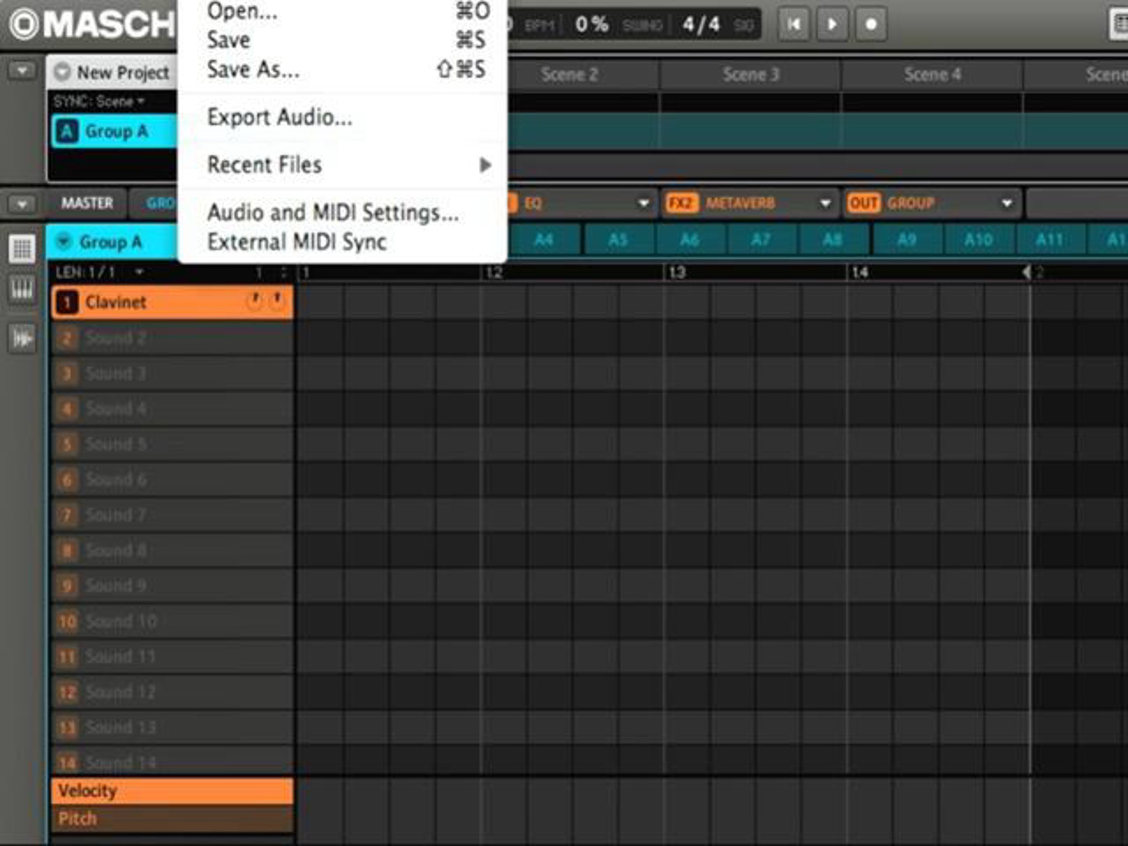This screenshot has height=846, width=1128.
Task: Select pattern slot A9
Action: (x=907, y=240)
